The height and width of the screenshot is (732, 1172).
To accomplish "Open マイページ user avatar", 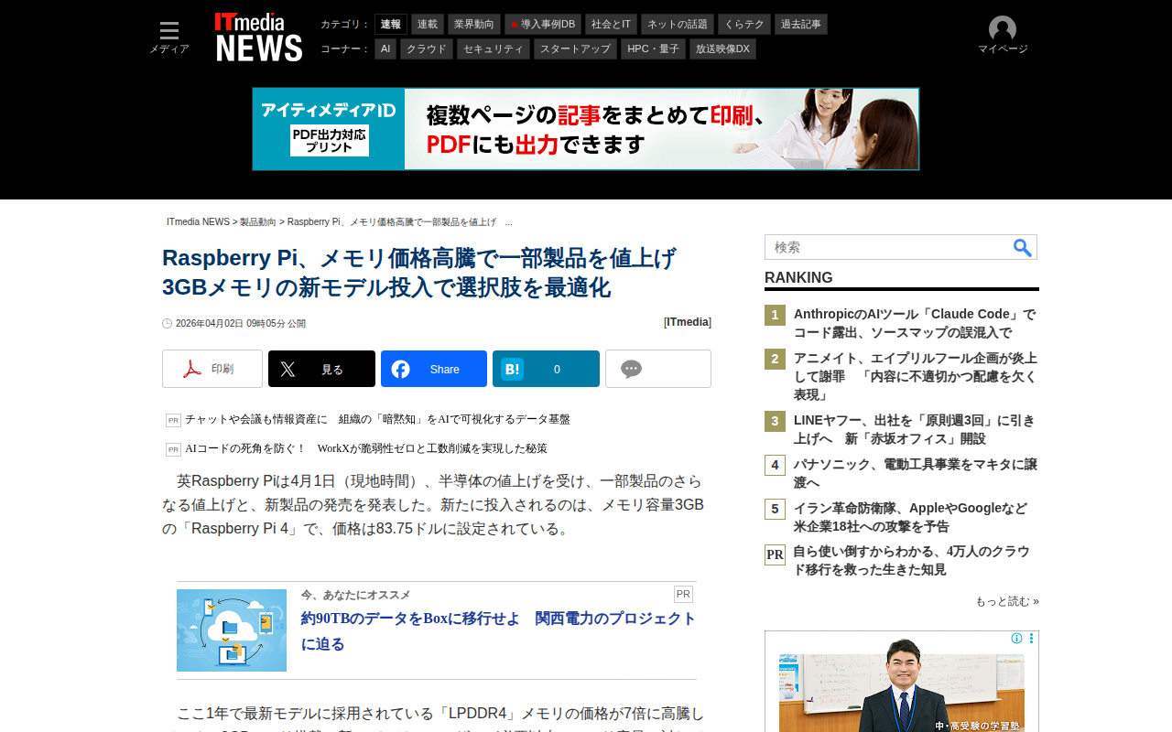I will click(x=1003, y=36).
